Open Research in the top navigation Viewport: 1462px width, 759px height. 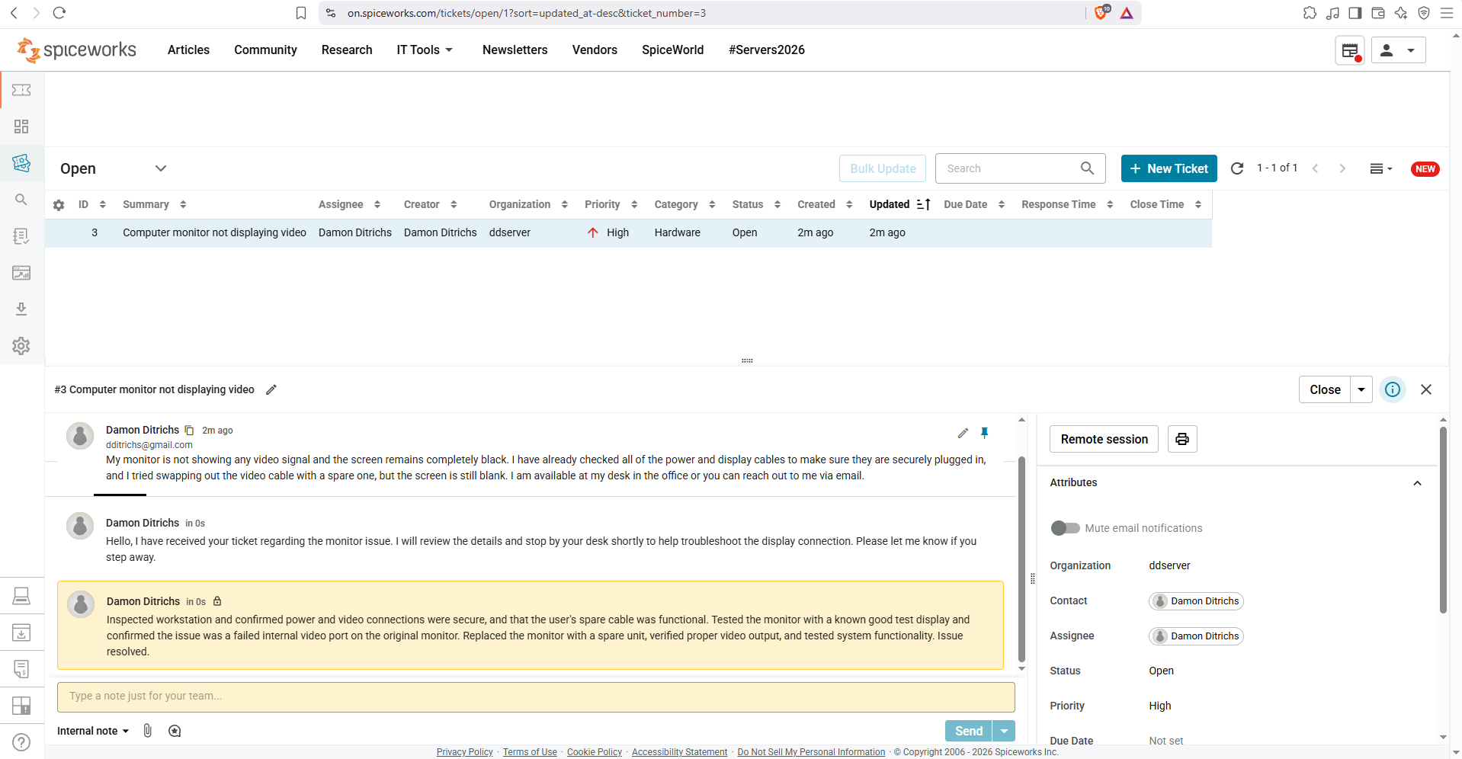pos(347,50)
